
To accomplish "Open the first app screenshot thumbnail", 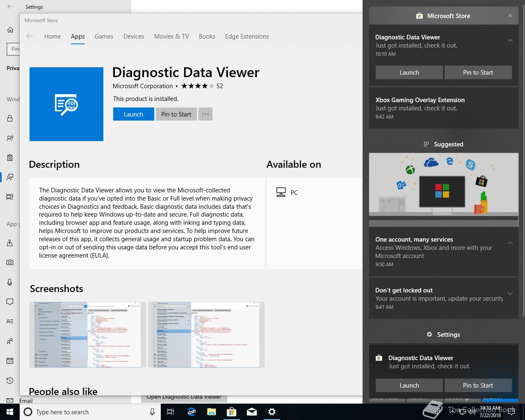I will pos(88,335).
